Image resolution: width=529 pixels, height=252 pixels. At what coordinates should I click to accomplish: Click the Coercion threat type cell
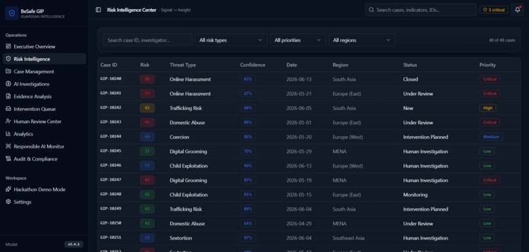click(x=179, y=137)
